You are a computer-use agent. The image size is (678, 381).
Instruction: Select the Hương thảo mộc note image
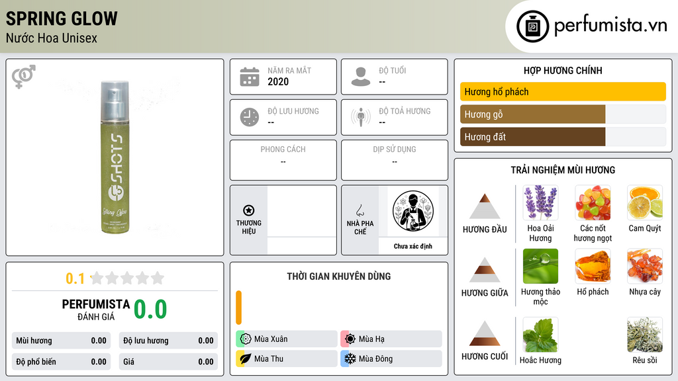(540, 266)
